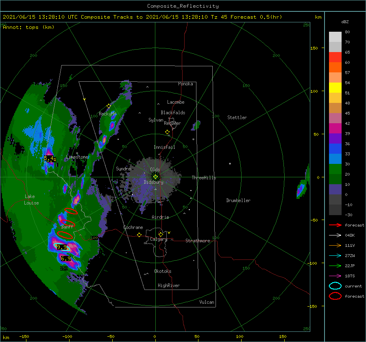Select the yellow diamond marker inside Calgary
The image size is (366, 342).
(x=161, y=234)
